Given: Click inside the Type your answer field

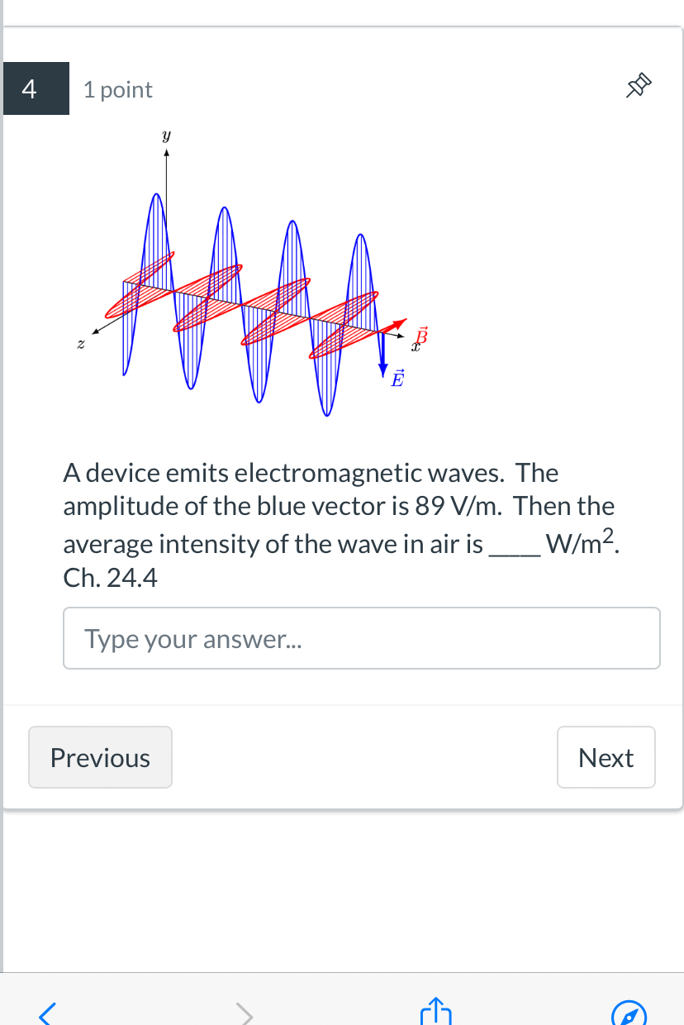Looking at the screenshot, I should [x=361, y=637].
